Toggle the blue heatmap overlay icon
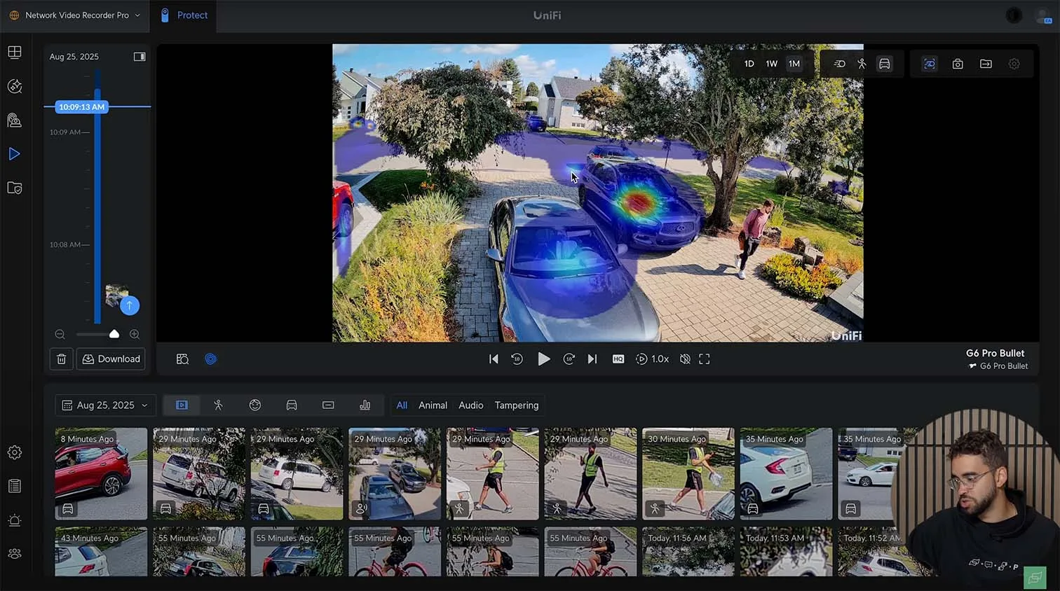 tap(211, 359)
